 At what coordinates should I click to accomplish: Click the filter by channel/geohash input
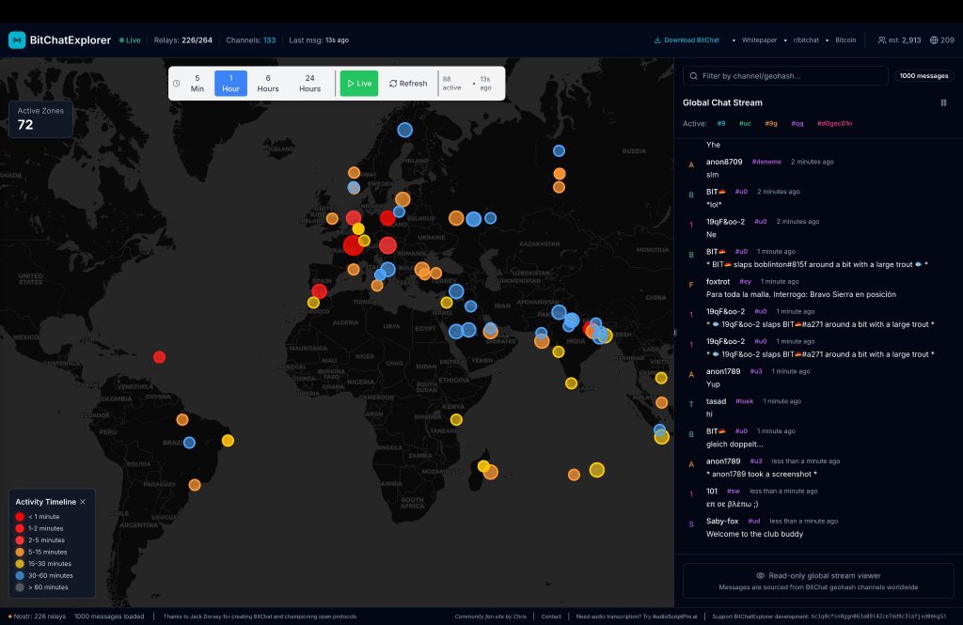[x=792, y=76]
